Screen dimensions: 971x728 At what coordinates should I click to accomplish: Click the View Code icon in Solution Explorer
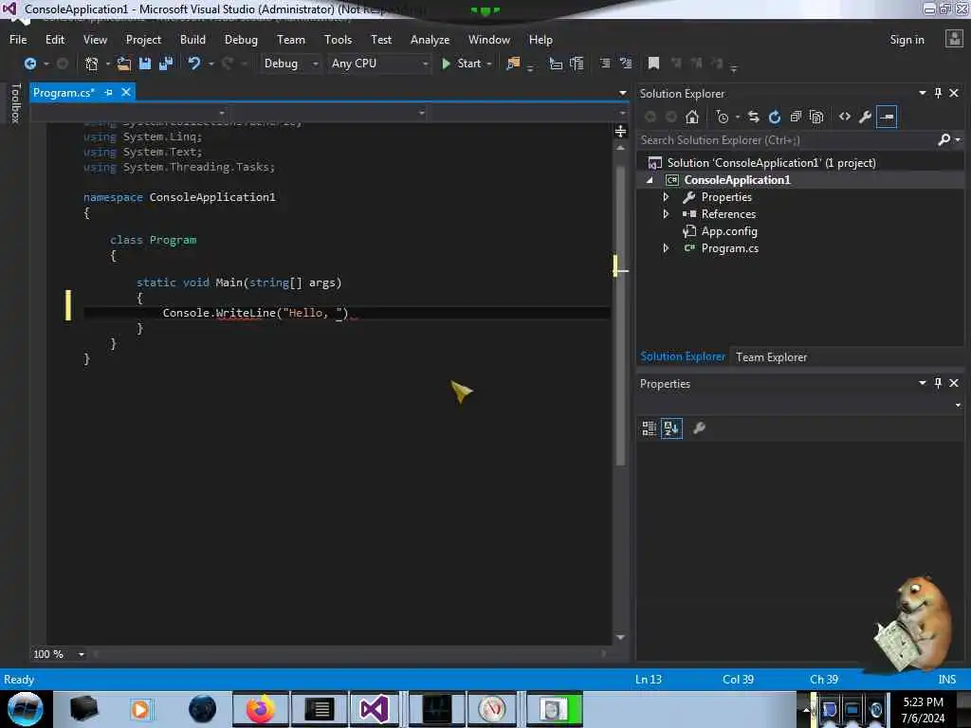(845, 117)
